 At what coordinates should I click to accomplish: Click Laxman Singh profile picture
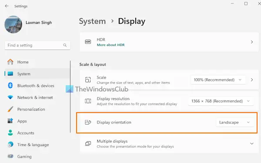(x=13, y=24)
